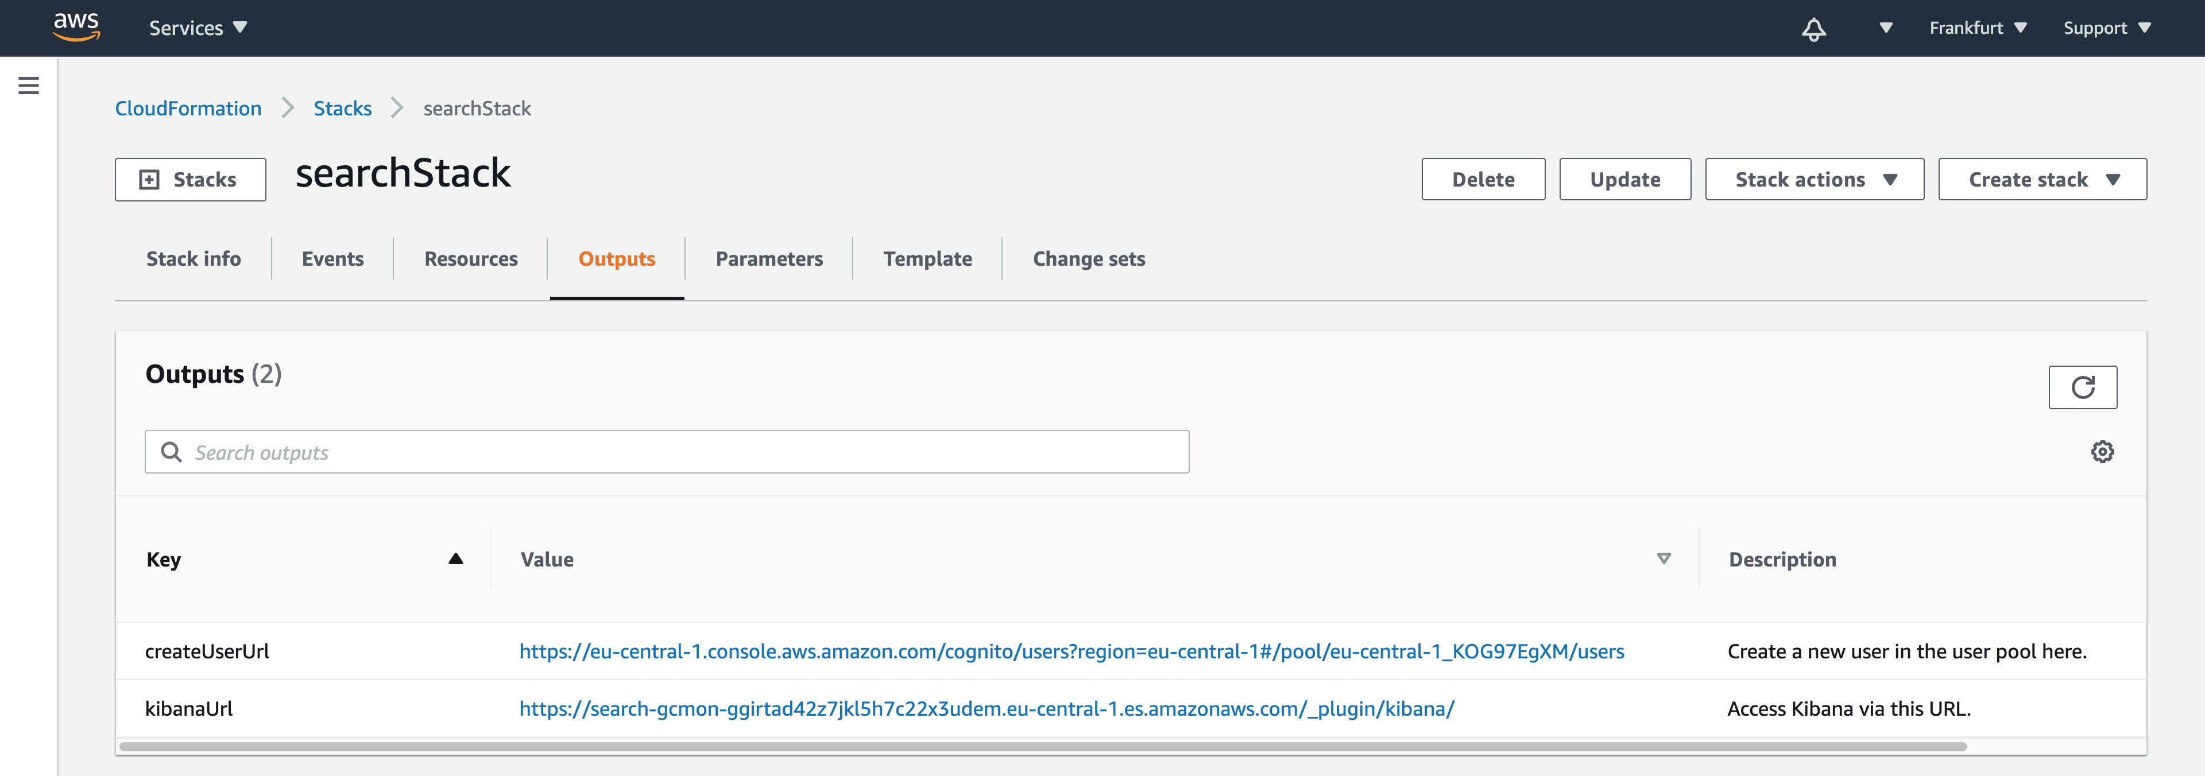Switch to the Events tab
Viewport: 2205px width, 776px height.
click(332, 258)
